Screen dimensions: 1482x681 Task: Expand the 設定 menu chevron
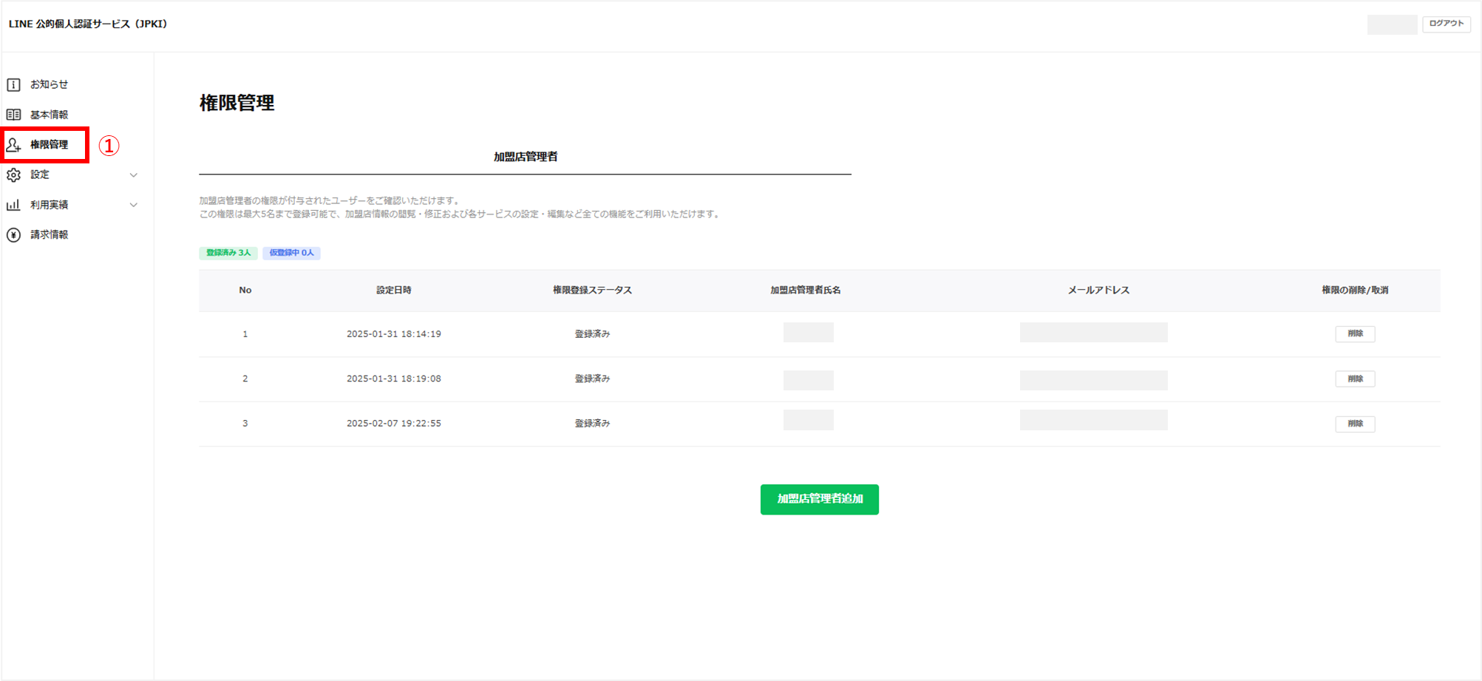point(134,175)
